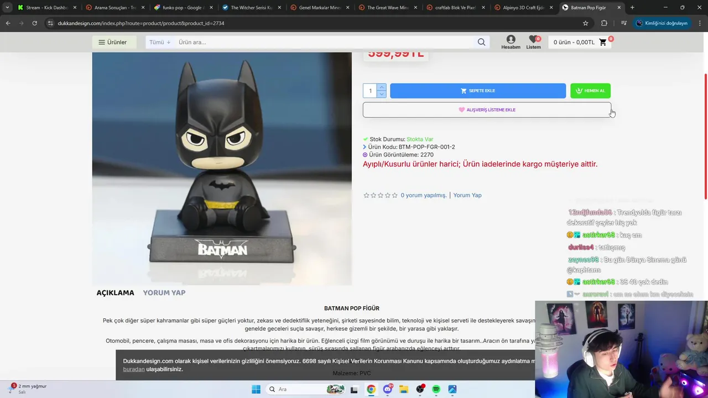The height and width of the screenshot is (398, 708).
Task: Open the Listem wishlist heart icon
Action: 533,42
